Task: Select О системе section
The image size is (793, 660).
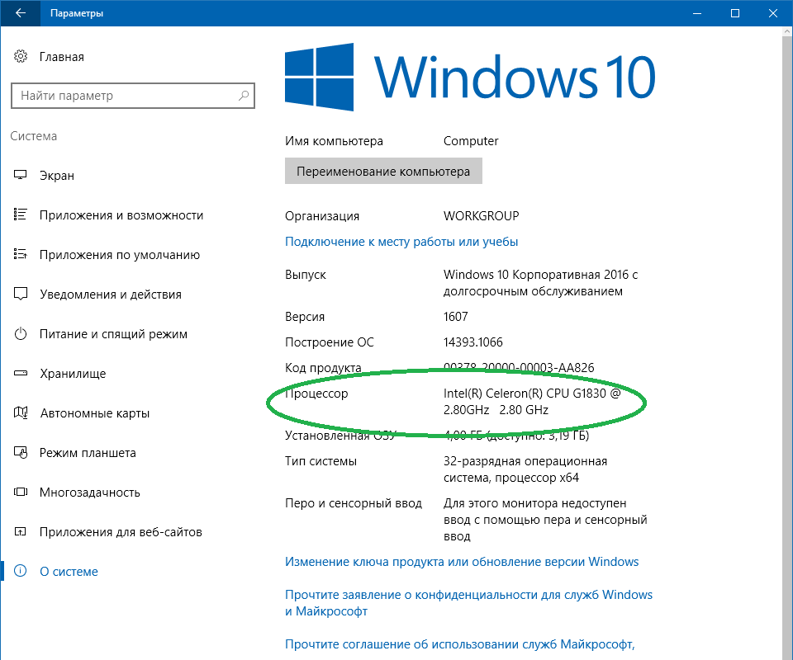Action: click(x=69, y=572)
